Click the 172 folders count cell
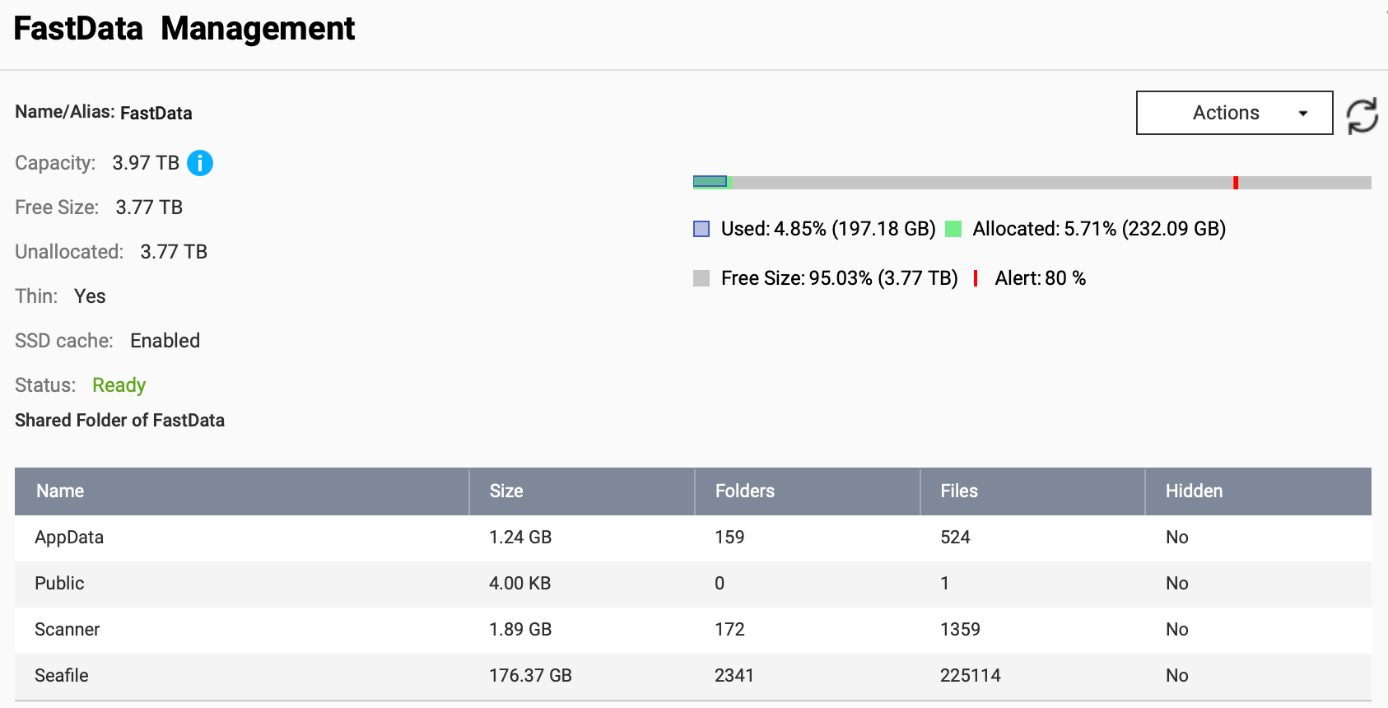 point(729,630)
